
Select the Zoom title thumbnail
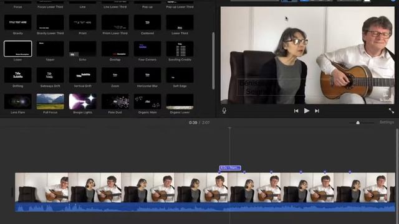(x=115, y=75)
